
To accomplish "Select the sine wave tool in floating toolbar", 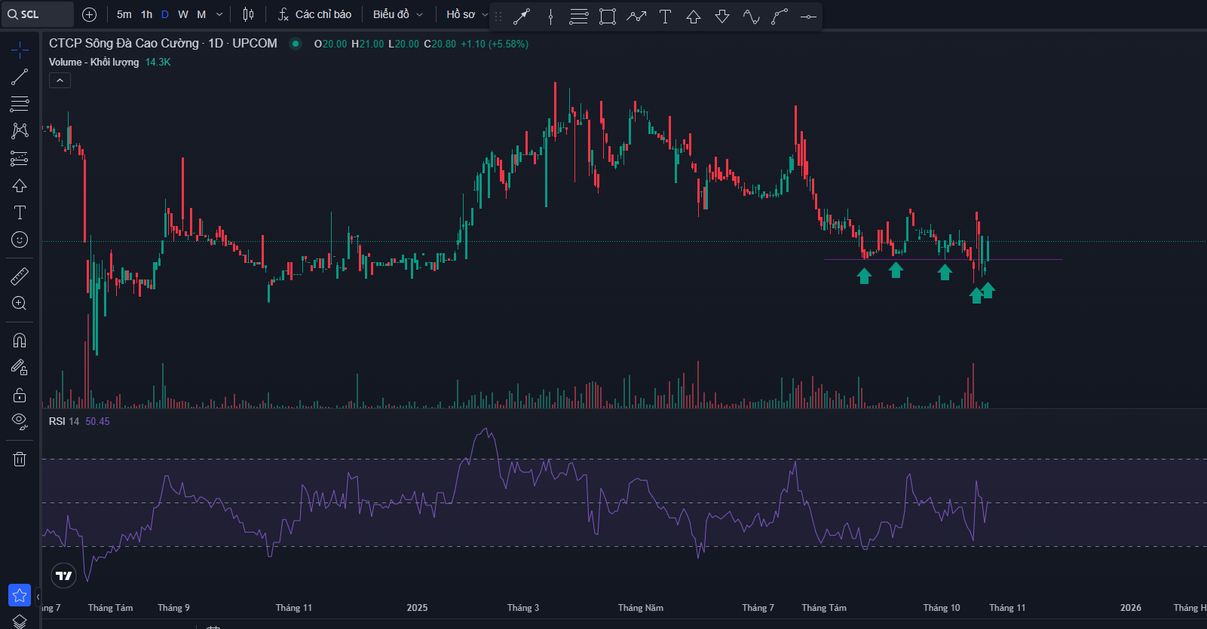I will [x=751, y=16].
